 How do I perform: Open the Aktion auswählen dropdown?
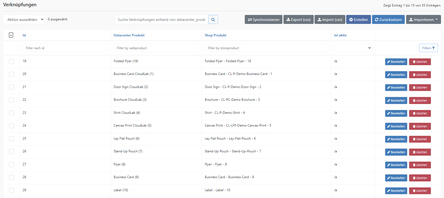click(x=24, y=20)
